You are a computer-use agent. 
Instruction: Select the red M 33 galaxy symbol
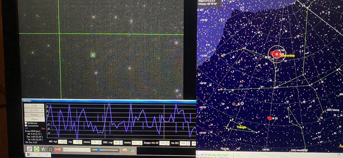tap(269, 118)
